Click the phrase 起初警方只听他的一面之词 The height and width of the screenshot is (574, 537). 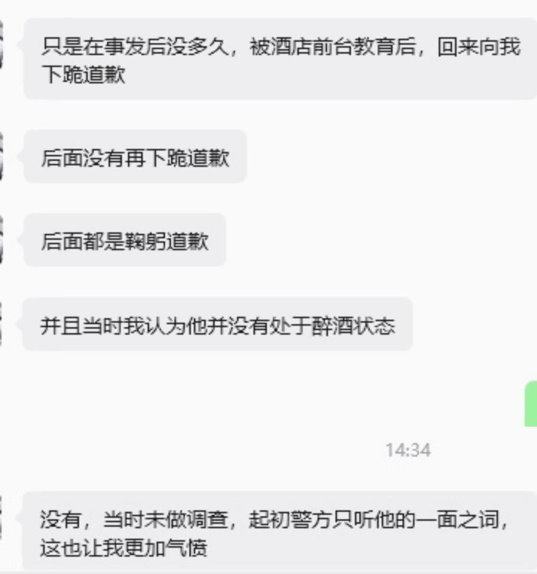click(374, 520)
